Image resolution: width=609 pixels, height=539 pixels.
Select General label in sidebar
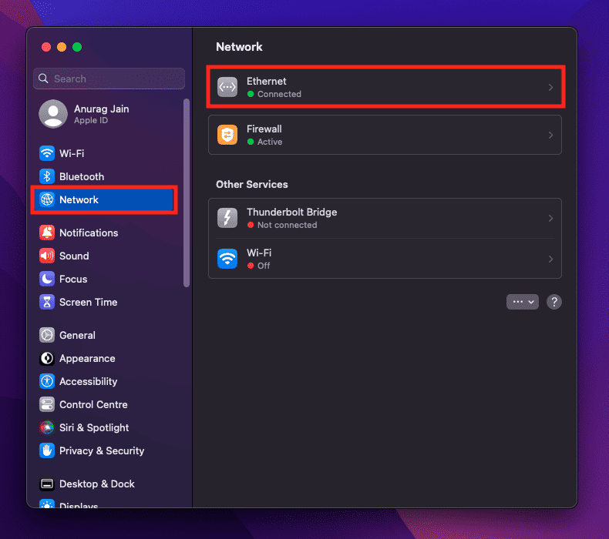pyautogui.click(x=77, y=335)
